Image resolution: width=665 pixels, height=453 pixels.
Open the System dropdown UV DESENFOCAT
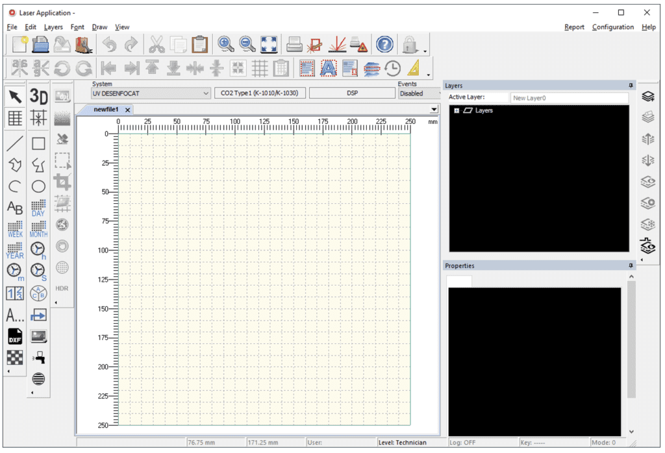coord(151,93)
